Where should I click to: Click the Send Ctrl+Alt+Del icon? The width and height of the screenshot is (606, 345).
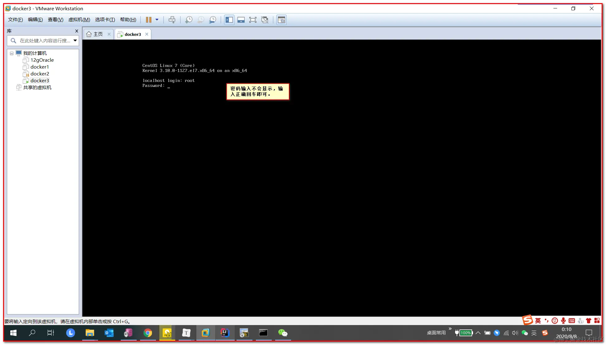(172, 20)
